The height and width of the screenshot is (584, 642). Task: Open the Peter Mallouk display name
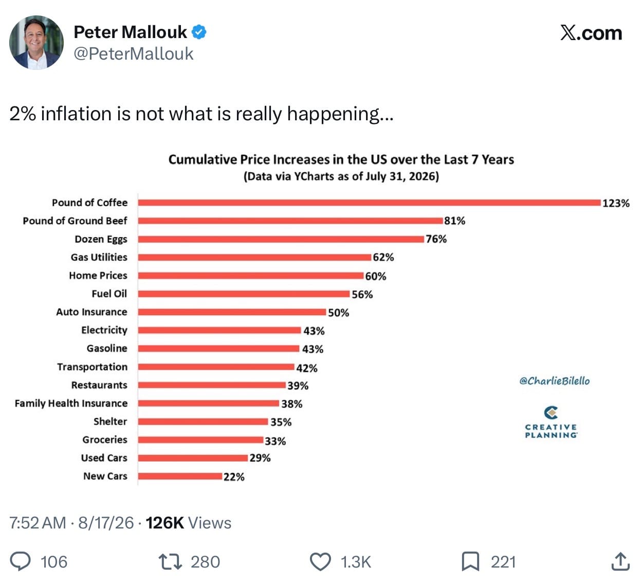coord(130,32)
